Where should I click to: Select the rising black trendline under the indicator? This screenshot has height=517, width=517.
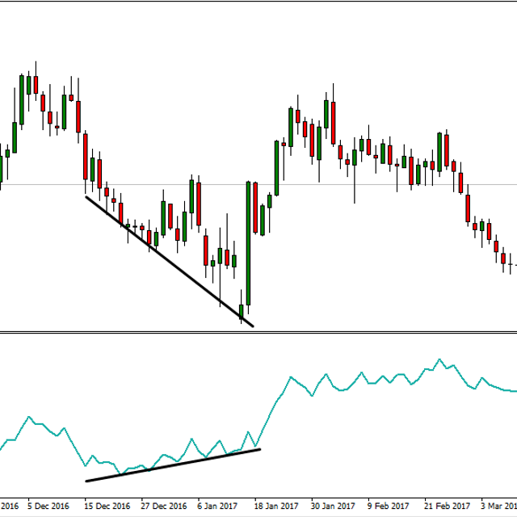[173, 464]
